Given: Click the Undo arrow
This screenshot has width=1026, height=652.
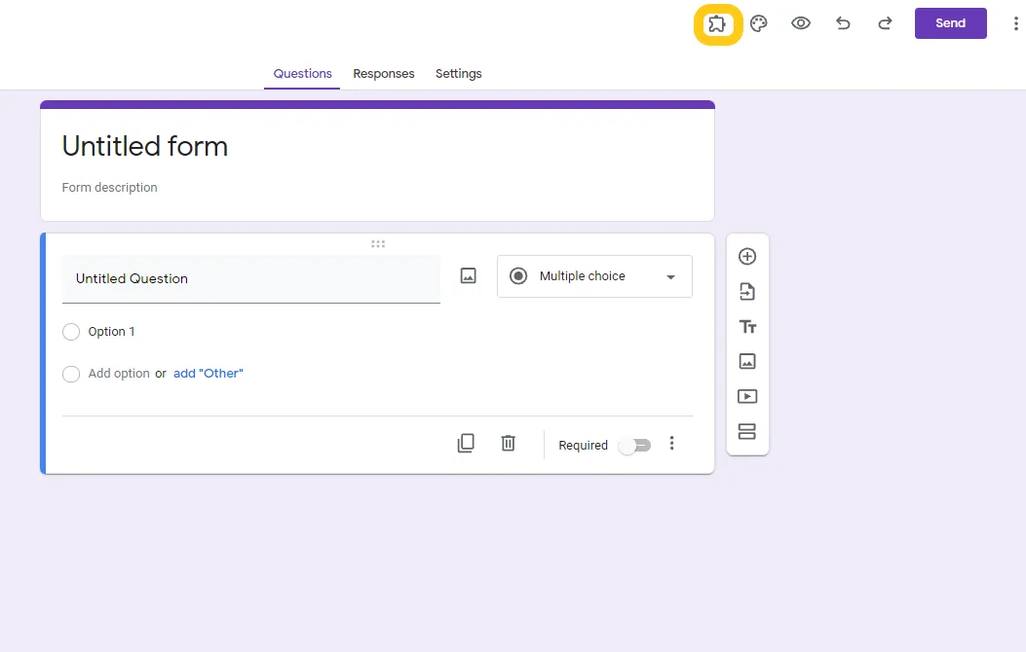Looking at the screenshot, I should coord(843,24).
